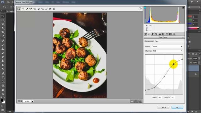Image resolution: width=201 pixels, height=113 pixels.
Task: Zoom in with the plus button
Action: [21, 101]
